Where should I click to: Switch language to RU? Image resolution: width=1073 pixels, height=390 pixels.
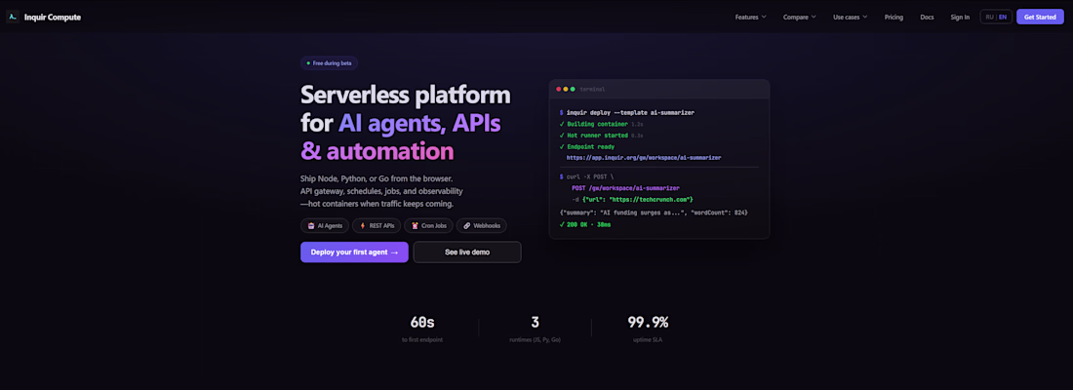point(989,18)
